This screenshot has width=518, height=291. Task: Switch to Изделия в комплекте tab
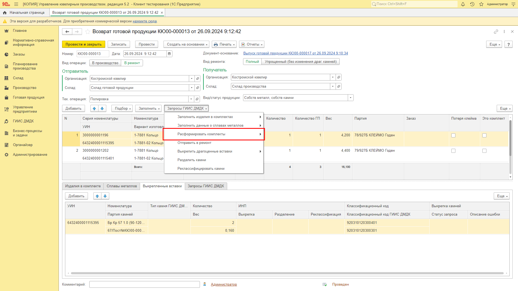coord(83,186)
